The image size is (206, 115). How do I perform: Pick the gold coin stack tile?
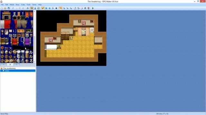coord(27,54)
